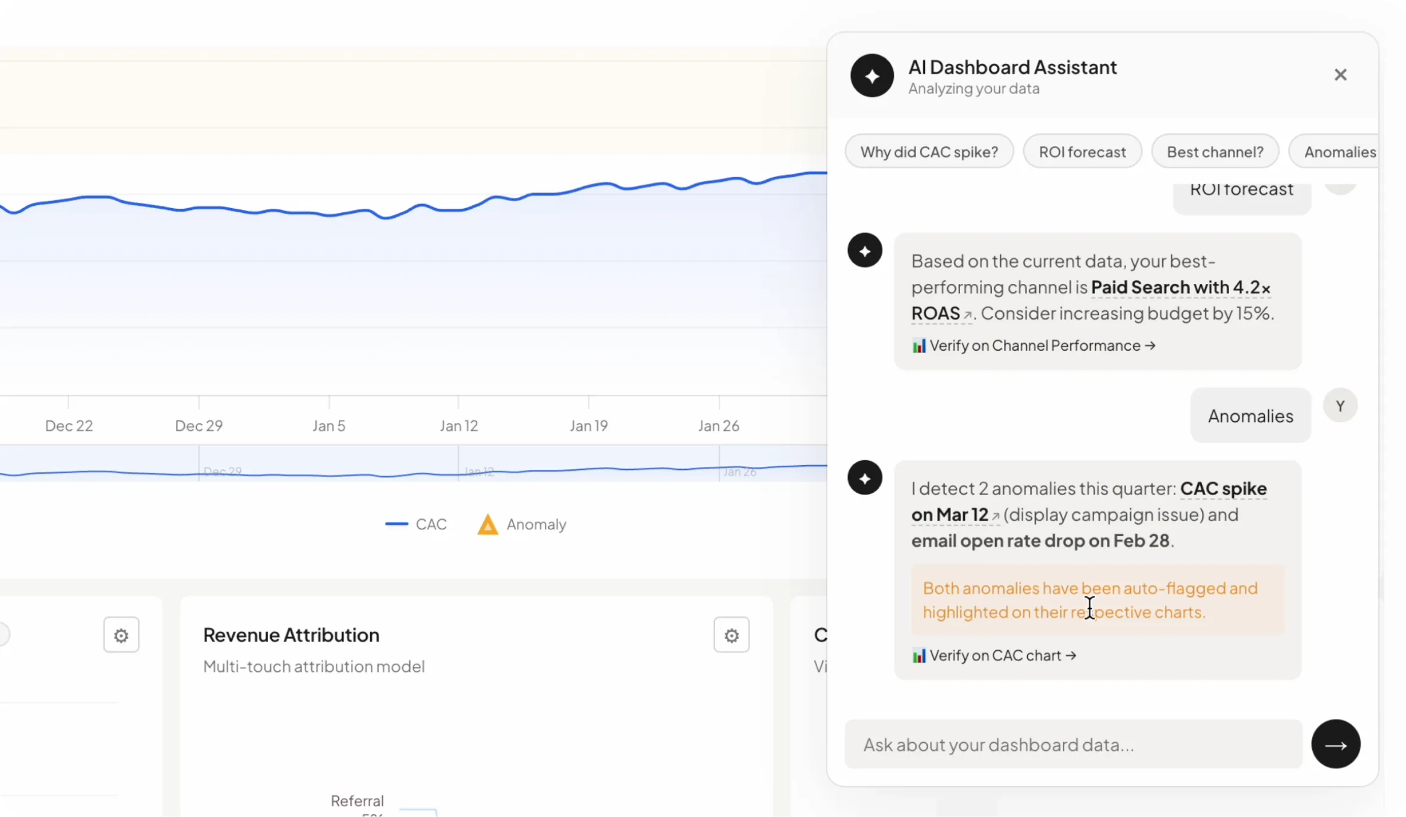1406x817 pixels.
Task: Click the Y user avatar
Action: point(1340,406)
